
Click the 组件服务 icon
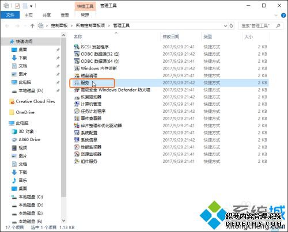click(x=77, y=161)
